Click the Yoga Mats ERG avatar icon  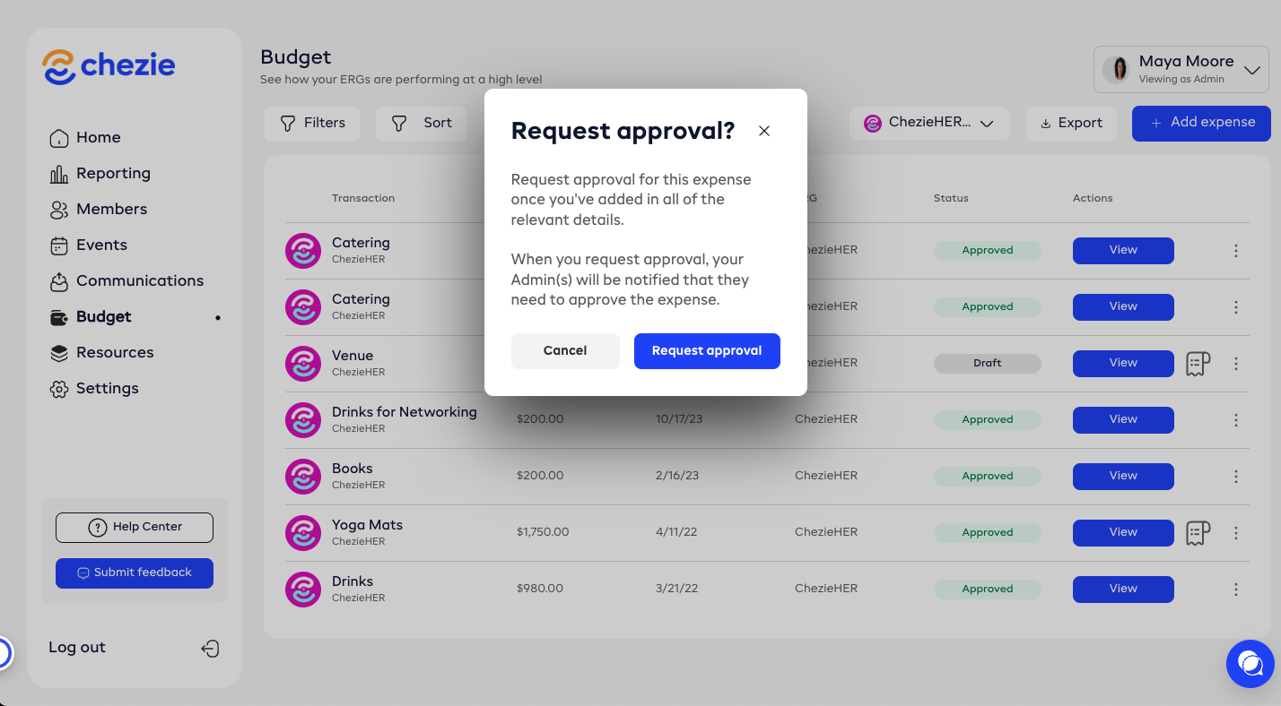(303, 533)
